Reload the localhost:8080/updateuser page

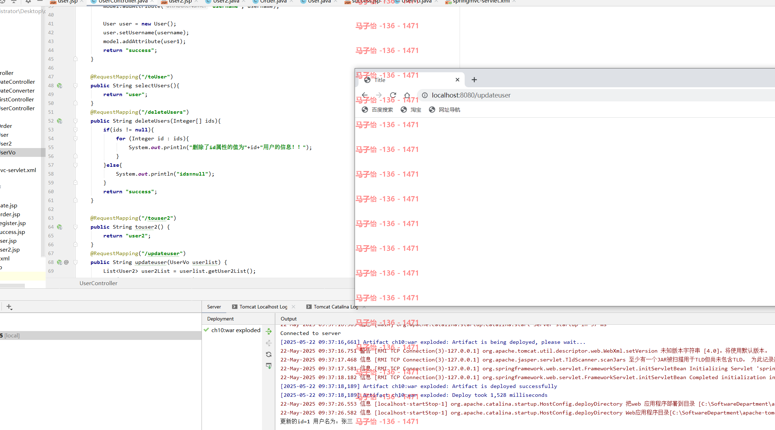[393, 95]
